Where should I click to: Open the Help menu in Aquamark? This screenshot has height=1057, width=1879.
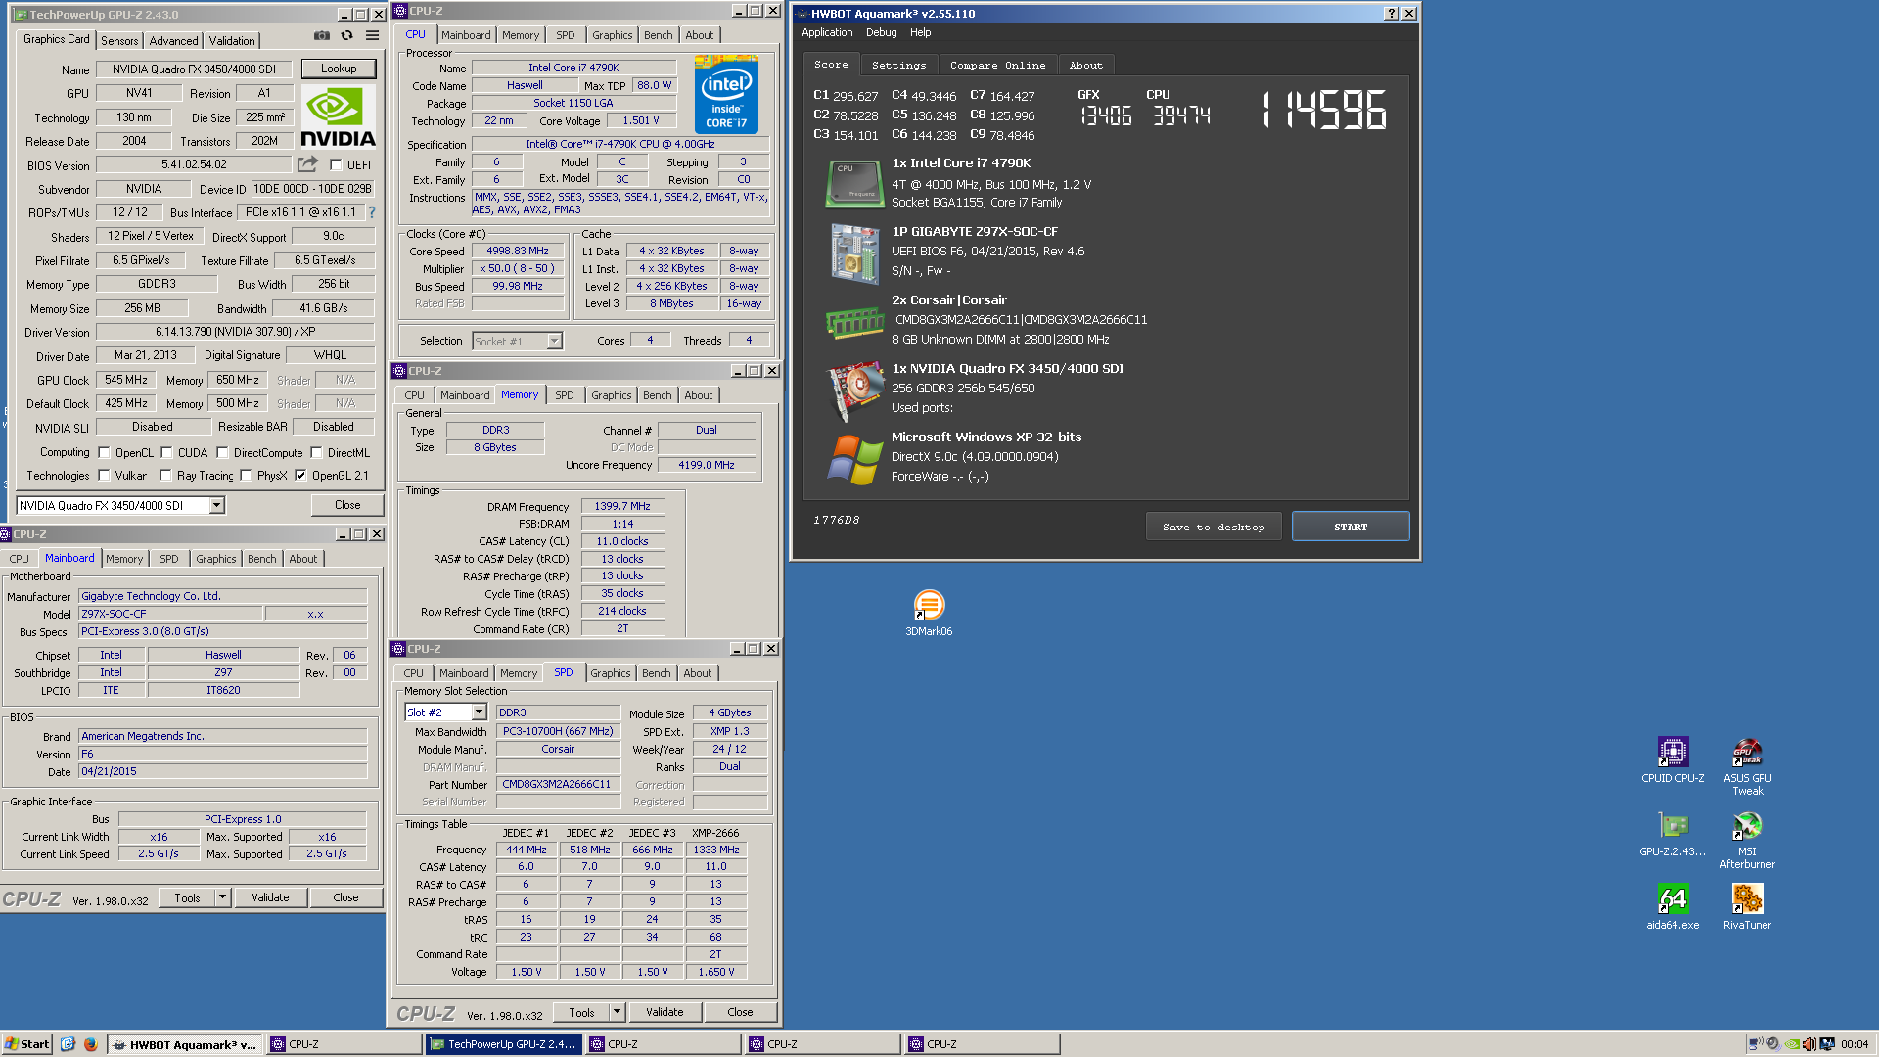coord(920,32)
